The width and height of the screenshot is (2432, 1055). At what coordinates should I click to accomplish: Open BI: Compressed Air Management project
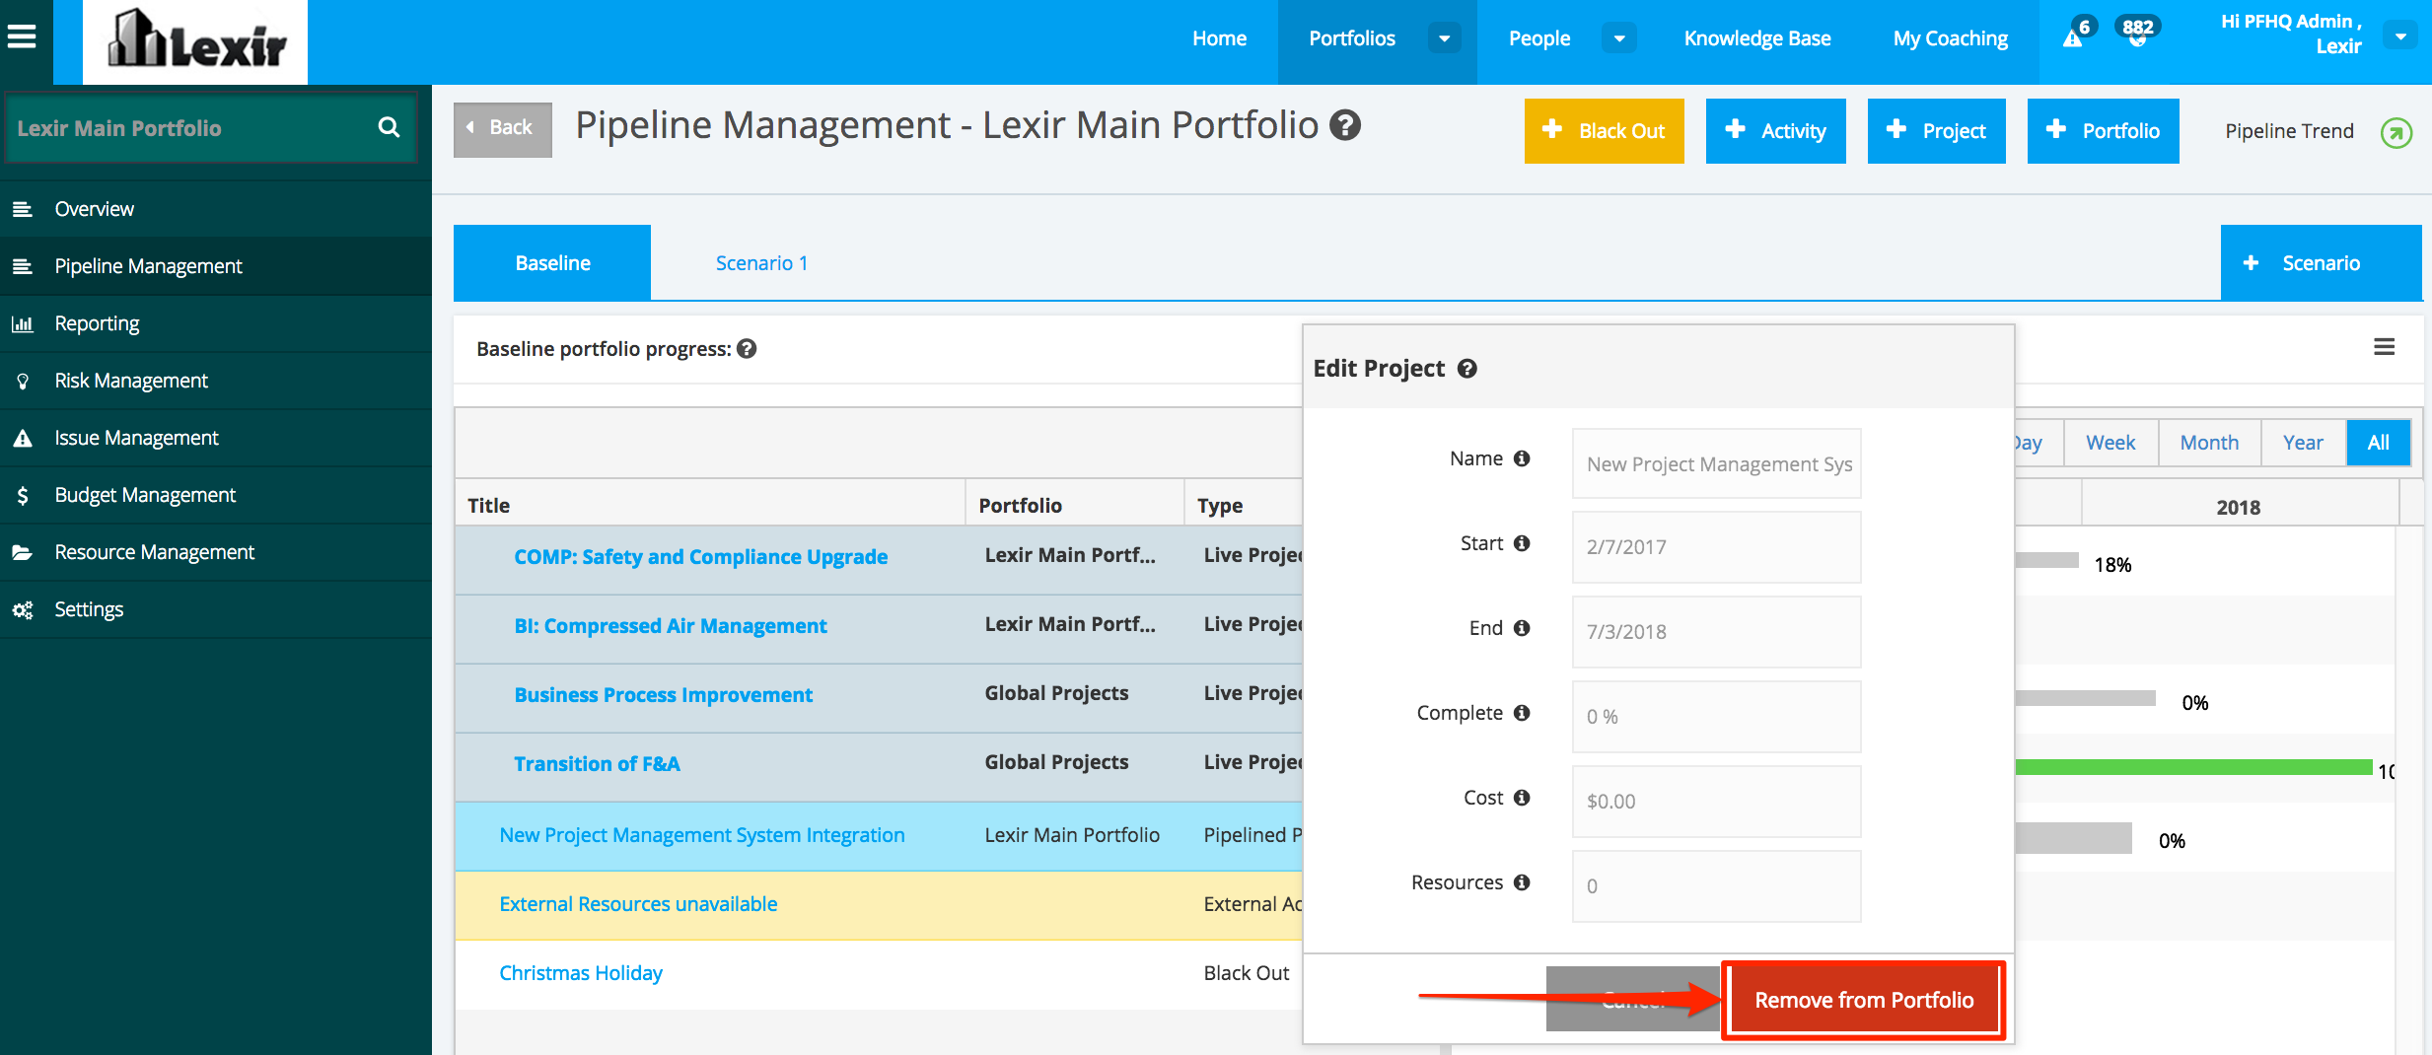(671, 626)
